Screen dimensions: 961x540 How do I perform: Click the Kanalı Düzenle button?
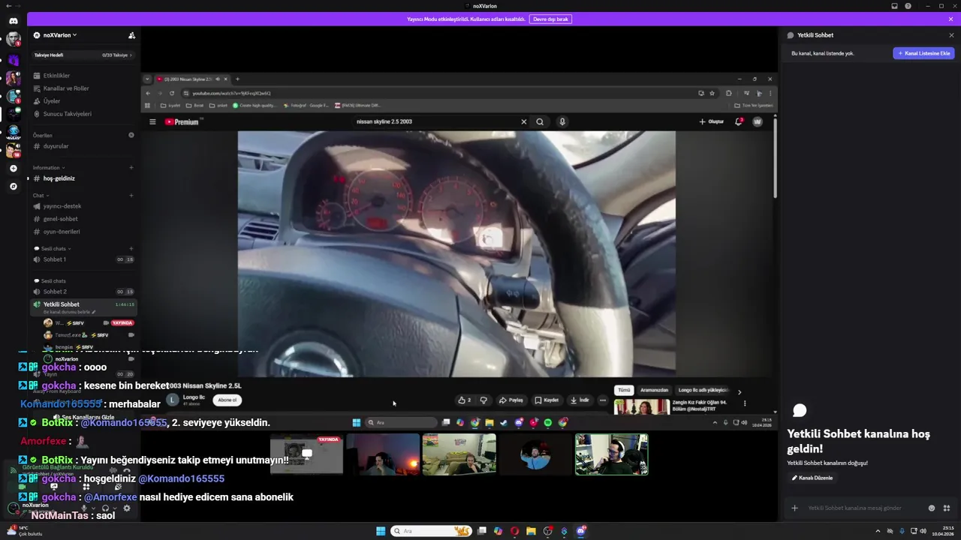click(x=812, y=478)
